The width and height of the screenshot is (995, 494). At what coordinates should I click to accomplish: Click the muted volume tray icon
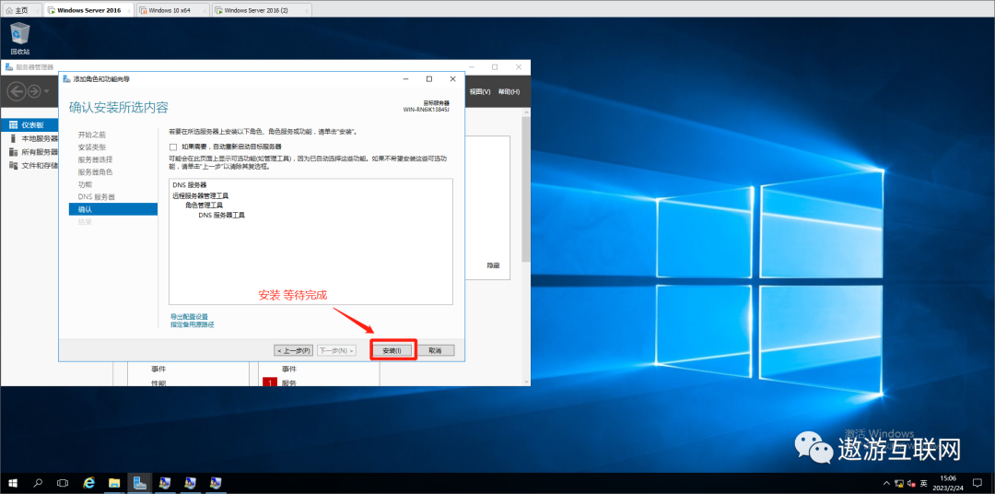(x=911, y=483)
